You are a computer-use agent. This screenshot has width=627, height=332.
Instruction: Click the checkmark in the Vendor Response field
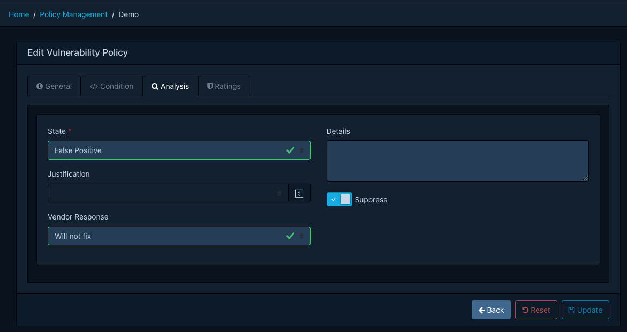291,236
